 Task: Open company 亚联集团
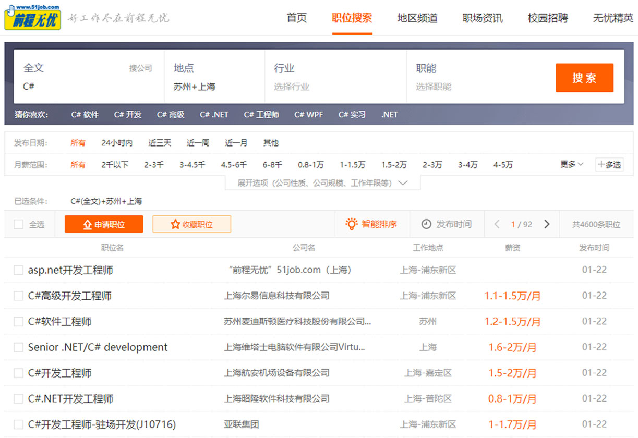tap(242, 424)
